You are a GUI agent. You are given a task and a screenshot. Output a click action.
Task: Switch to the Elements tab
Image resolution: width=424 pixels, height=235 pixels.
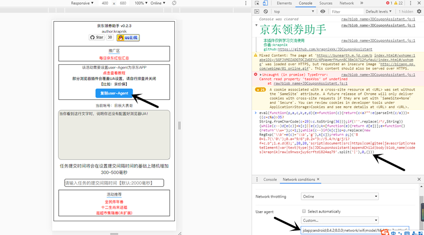pyautogui.click(x=284, y=3)
